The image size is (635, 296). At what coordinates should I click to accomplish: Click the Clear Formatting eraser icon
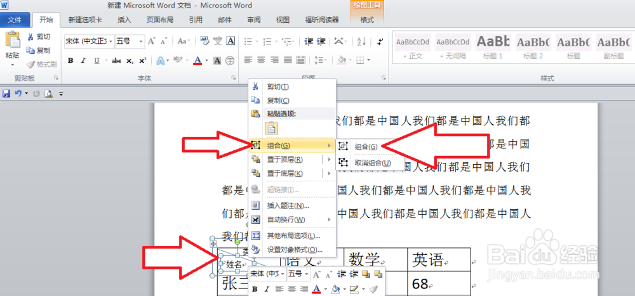pos(204,41)
